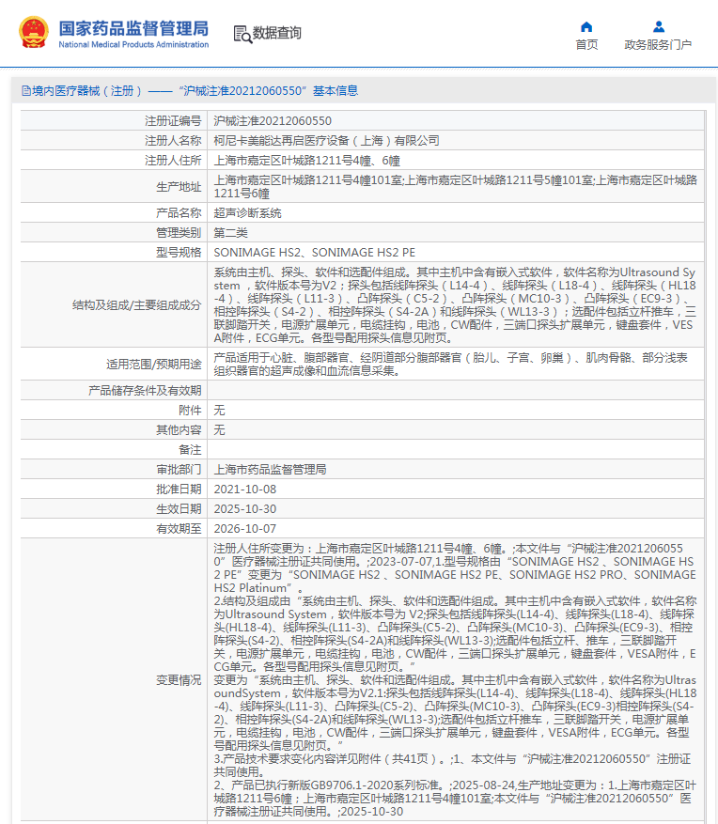Click the 首页 home icon
Image resolution: width=718 pixels, height=824 pixels.
(586, 26)
